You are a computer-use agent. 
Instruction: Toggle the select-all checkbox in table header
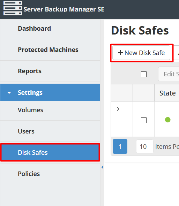(144, 74)
